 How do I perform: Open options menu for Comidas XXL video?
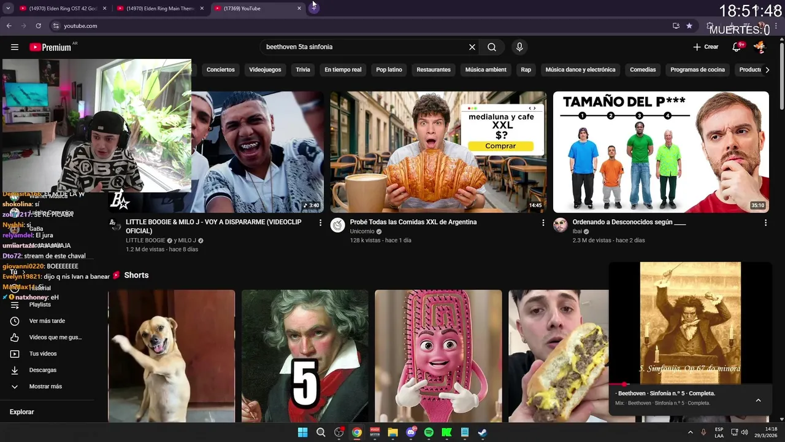[x=543, y=223]
